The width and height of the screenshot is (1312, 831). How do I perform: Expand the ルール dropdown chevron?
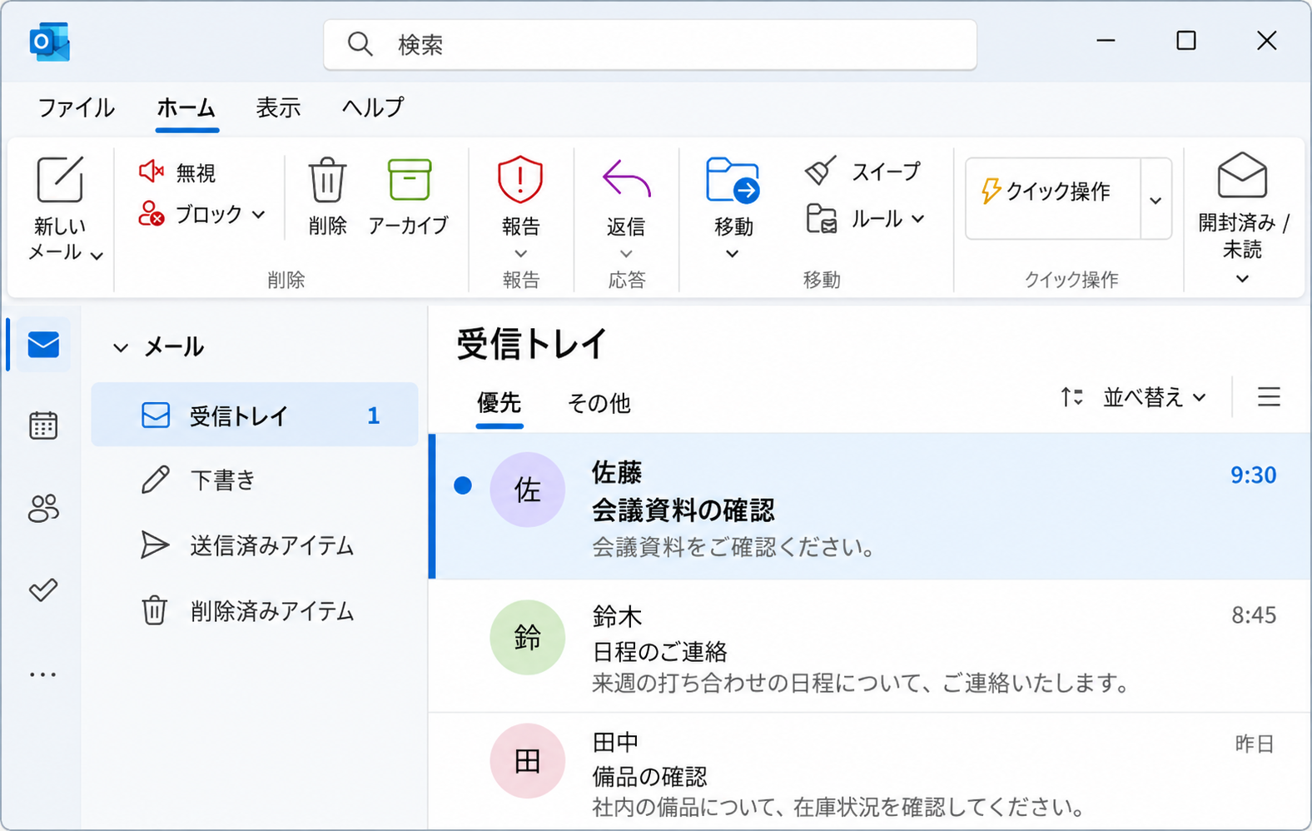pos(918,219)
